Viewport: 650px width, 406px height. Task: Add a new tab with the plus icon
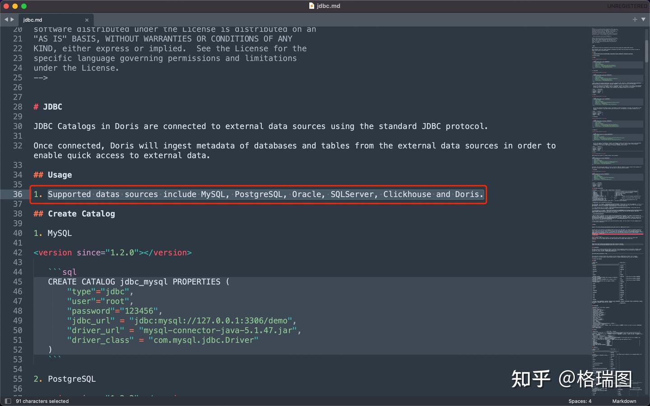[635, 19]
